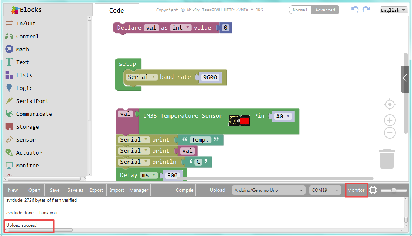Viewport: 412px width, 236px height.
Task: Click the Import button
Action: pyautogui.click(x=117, y=190)
